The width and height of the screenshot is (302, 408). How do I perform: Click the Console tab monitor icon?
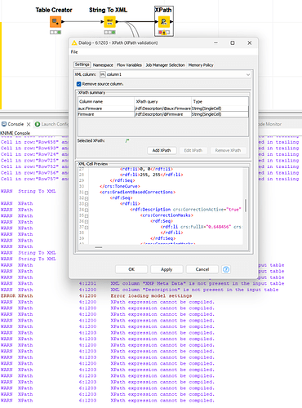click(4, 124)
